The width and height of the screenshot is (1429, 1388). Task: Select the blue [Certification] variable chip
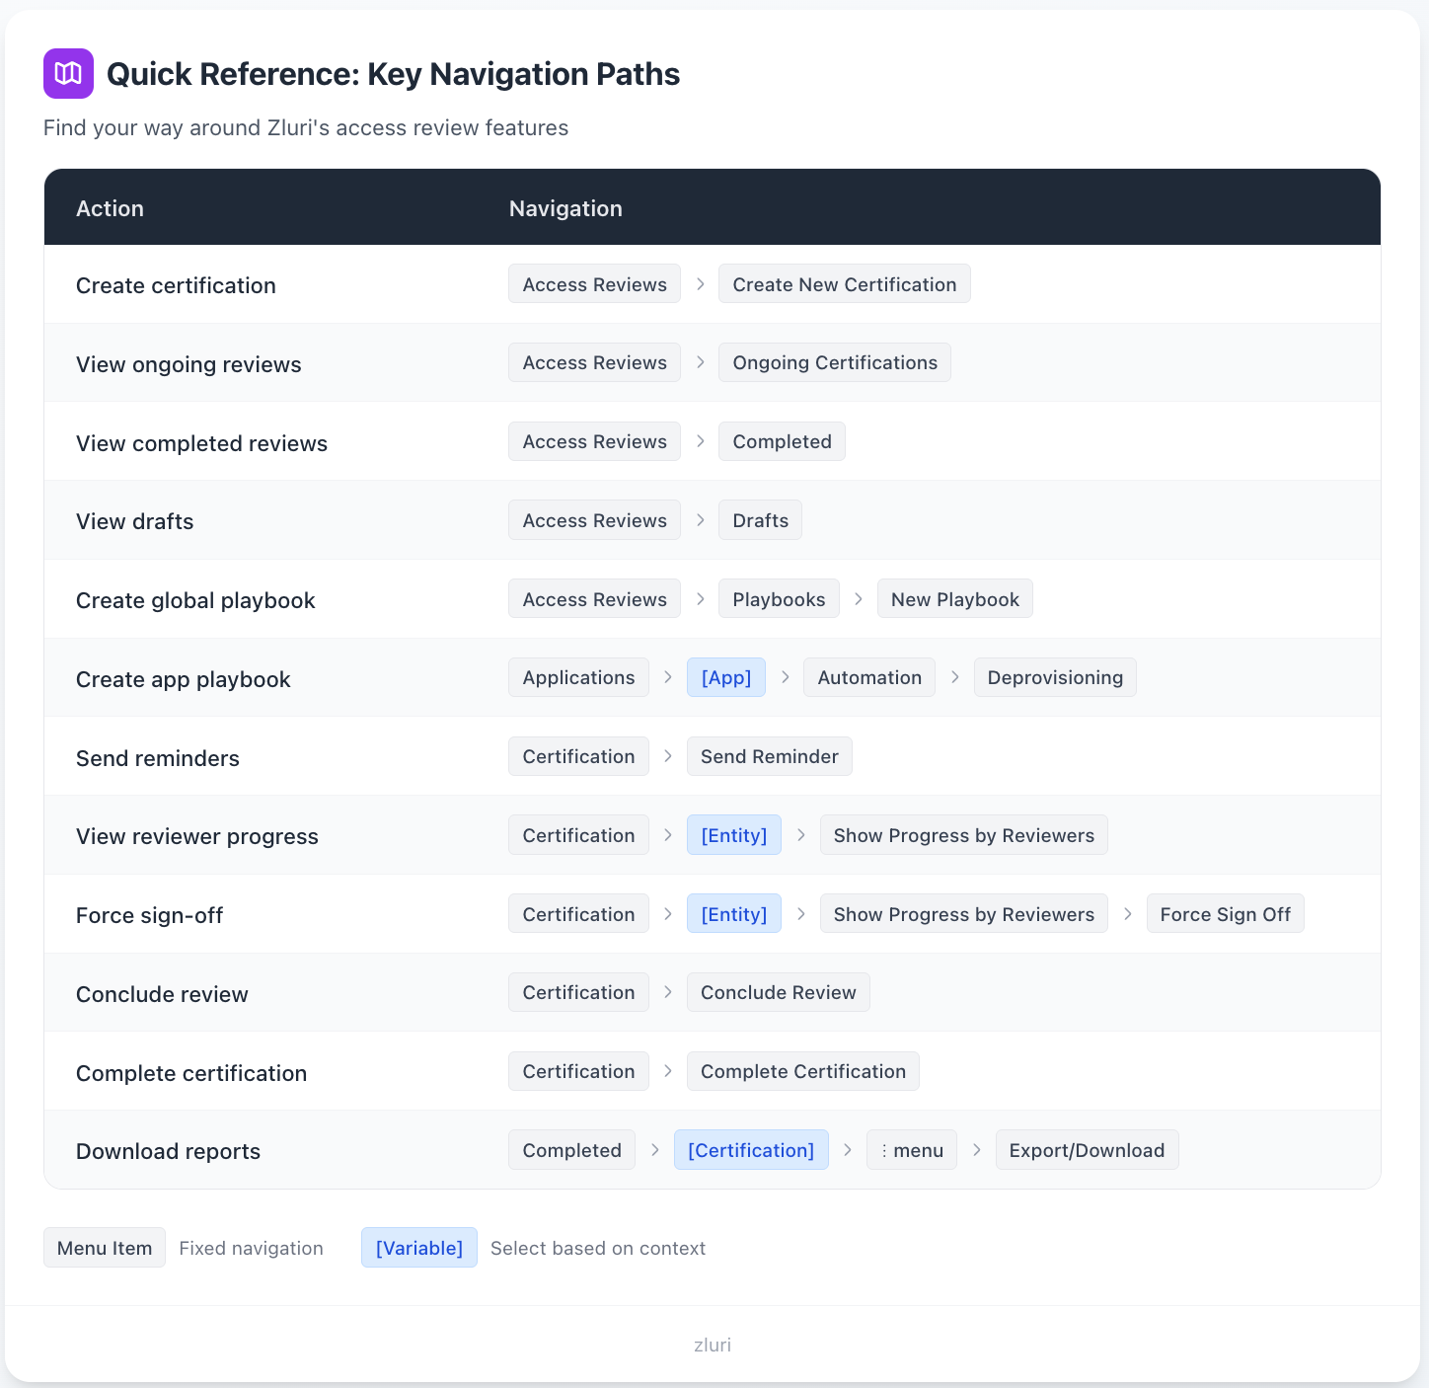point(751,1150)
